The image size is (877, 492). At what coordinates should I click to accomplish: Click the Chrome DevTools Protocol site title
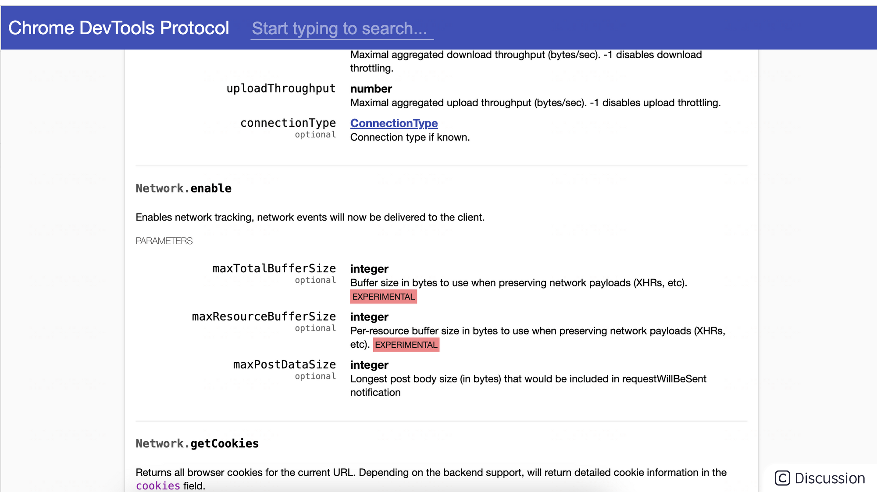click(x=119, y=28)
